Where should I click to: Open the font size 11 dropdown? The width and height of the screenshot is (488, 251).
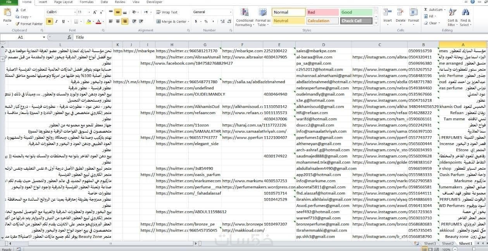tap(89, 12)
